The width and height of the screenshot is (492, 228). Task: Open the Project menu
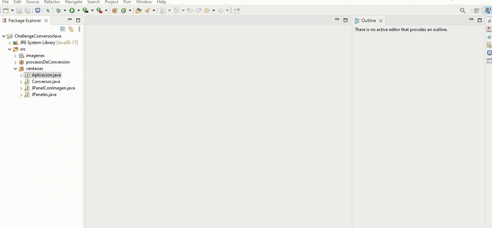point(112,2)
